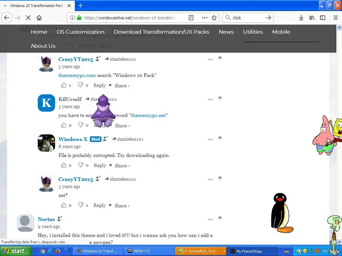Open the thememypc.com link
Viewport: 342px width, 256px height.
[x=77, y=75]
